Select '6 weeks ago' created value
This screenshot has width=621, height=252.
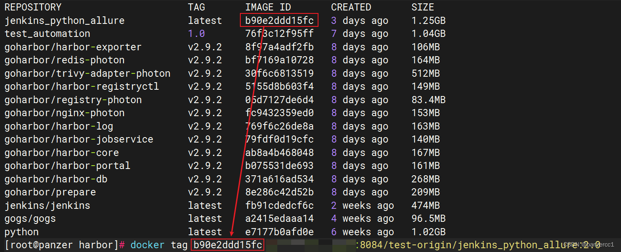click(x=363, y=232)
